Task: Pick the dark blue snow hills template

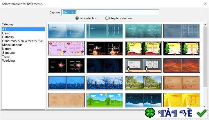Action: pos(143,100)
